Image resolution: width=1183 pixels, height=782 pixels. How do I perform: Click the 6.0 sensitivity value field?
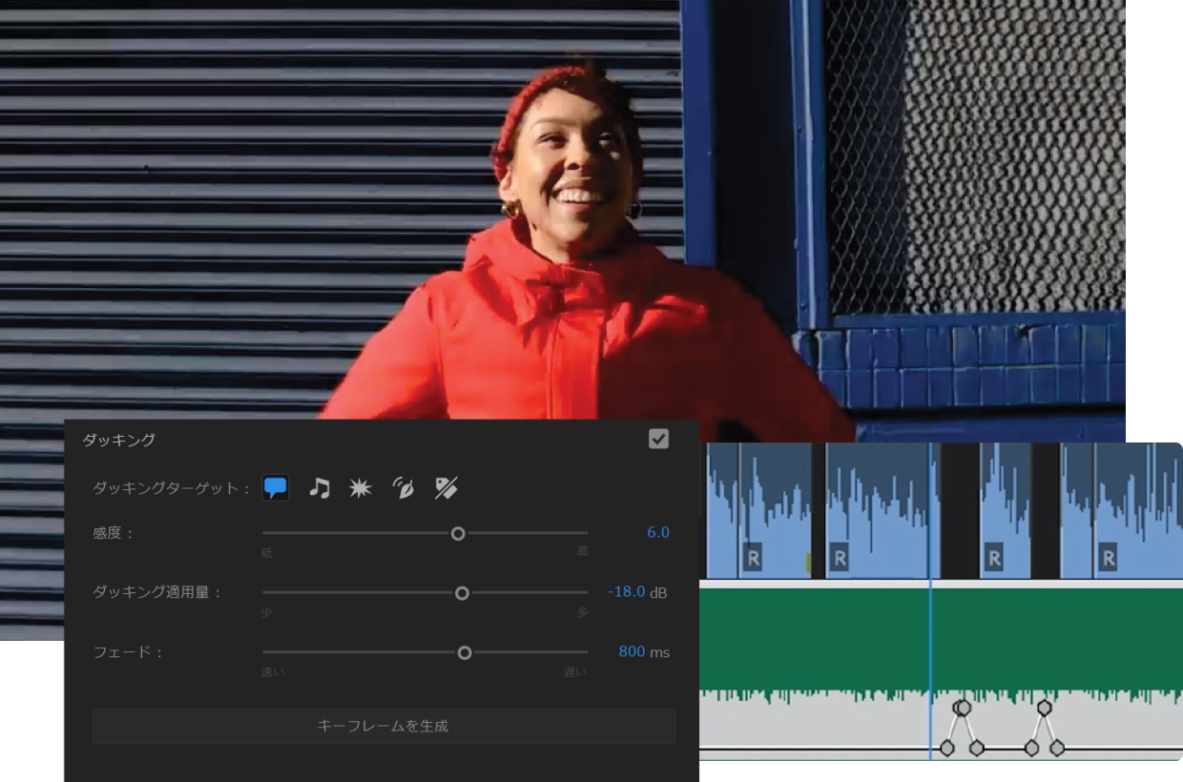(657, 532)
